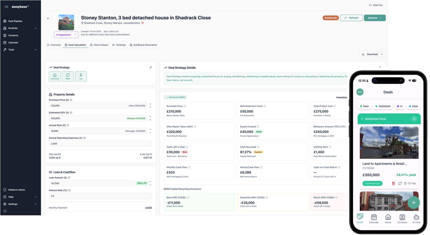Collapse the Validated Deal group on the phone

[389, 119]
